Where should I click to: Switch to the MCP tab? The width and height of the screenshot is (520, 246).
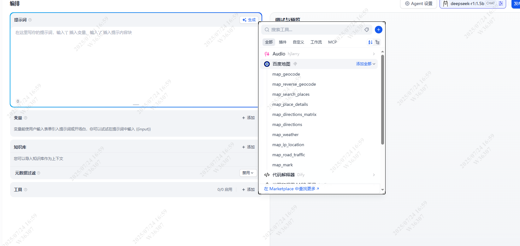pyautogui.click(x=332, y=42)
